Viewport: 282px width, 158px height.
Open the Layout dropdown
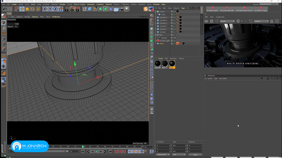point(269,4)
